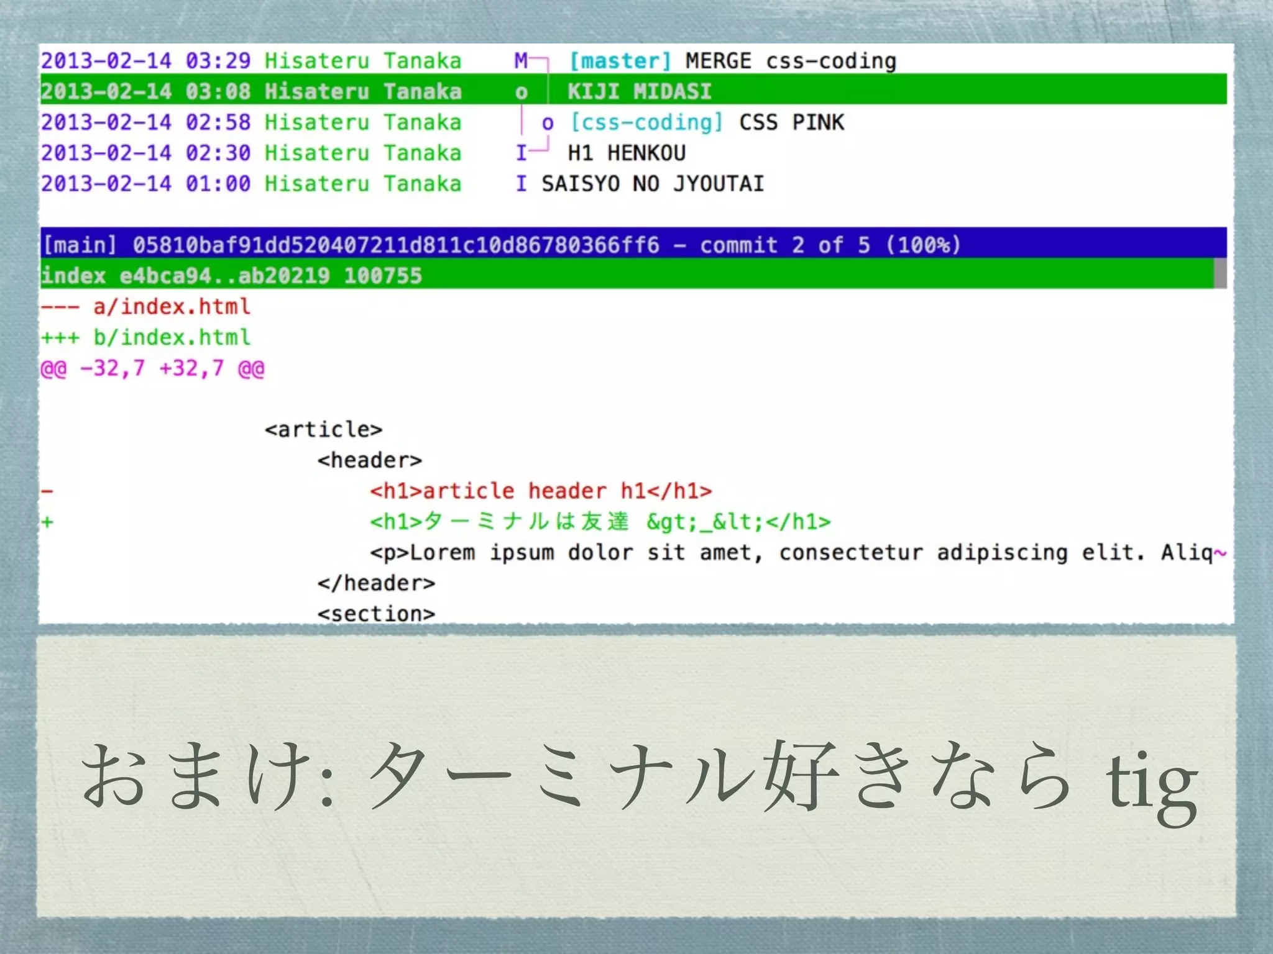Select the CSS PINK commit message
This screenshot has width=1273, height=954.
pyautogui.click(x=791, y=122)
